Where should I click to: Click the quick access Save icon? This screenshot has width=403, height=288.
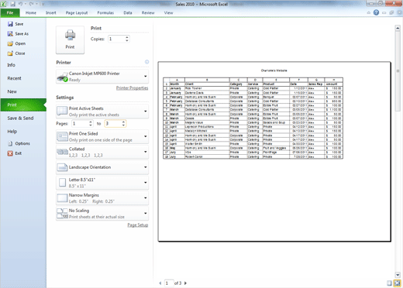12,4
